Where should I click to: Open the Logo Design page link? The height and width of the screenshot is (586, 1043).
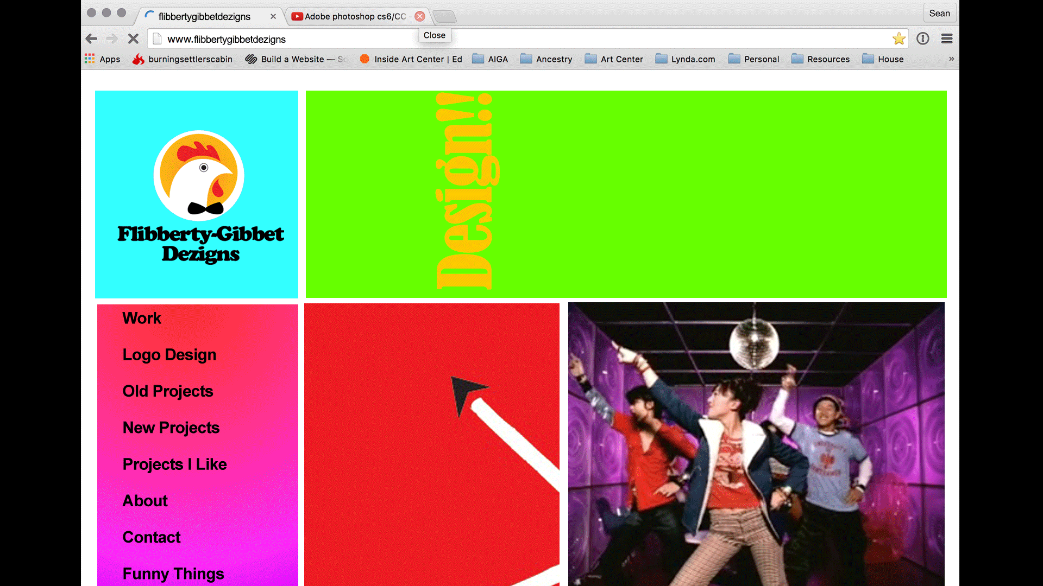pyautogui.click(x=169, y=354)
